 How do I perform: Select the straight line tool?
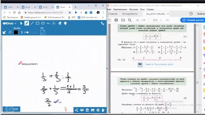pos(32,23)
